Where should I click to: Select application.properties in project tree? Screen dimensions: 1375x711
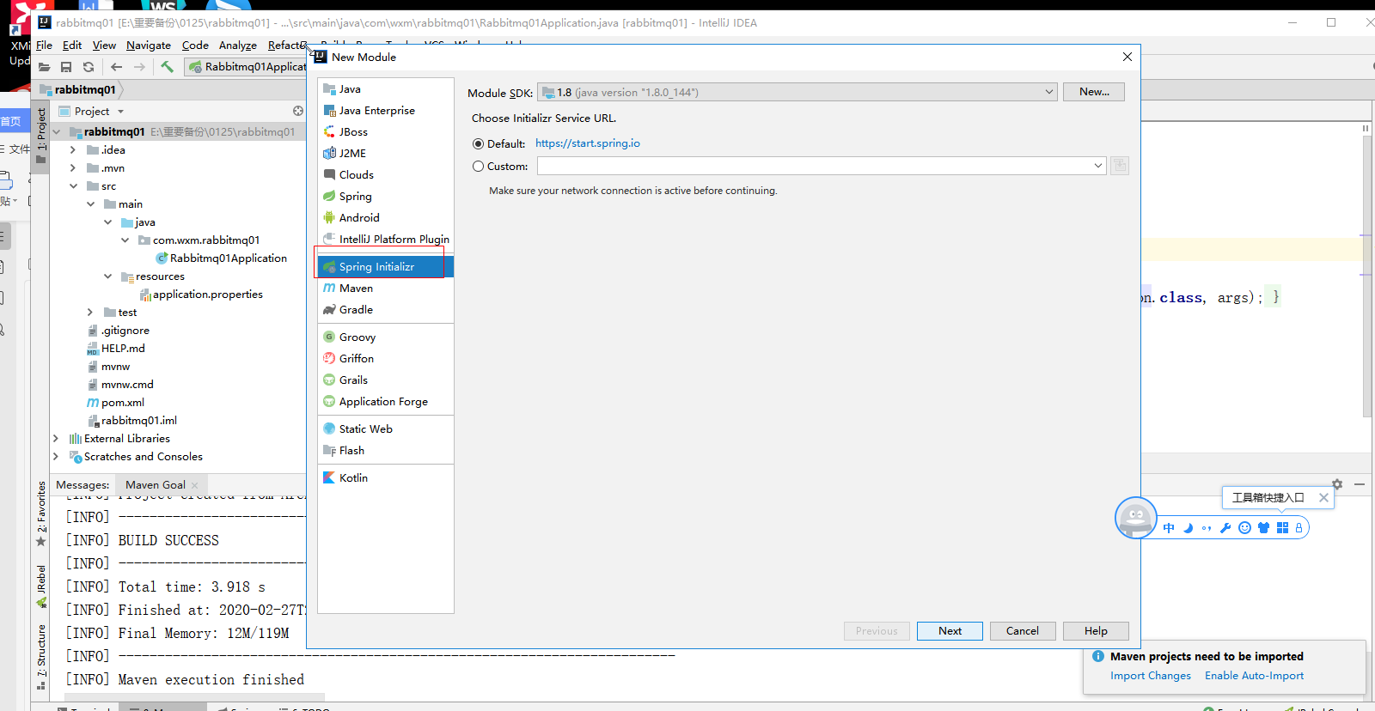(208, 295)
